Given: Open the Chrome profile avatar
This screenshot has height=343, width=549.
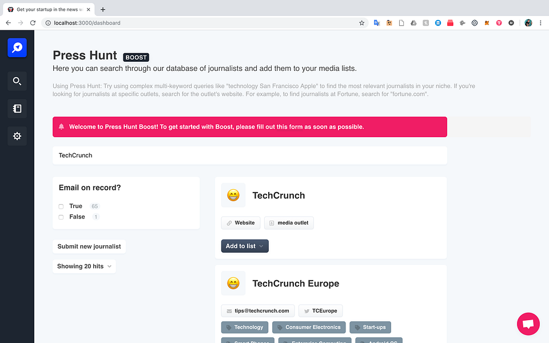Looking at the screenshot, I should (x=528, y=23).
